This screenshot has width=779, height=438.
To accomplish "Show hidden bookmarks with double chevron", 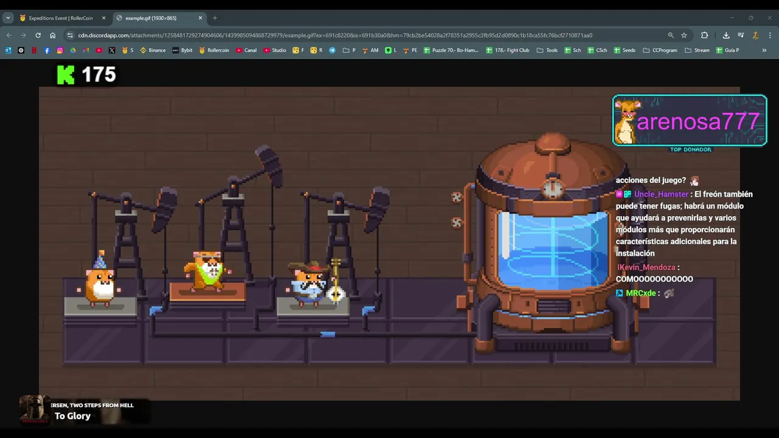I will point(764,50).
